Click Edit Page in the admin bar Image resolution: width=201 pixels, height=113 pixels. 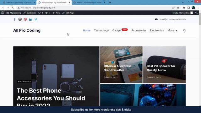68,13
